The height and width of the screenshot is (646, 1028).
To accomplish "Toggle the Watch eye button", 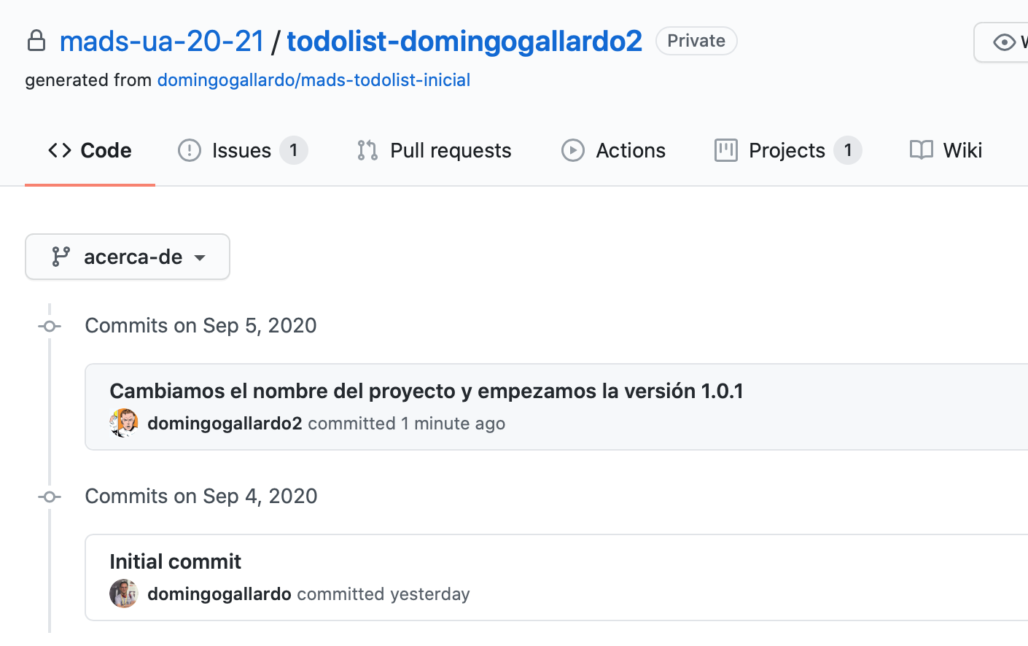I will [1002, 42].
